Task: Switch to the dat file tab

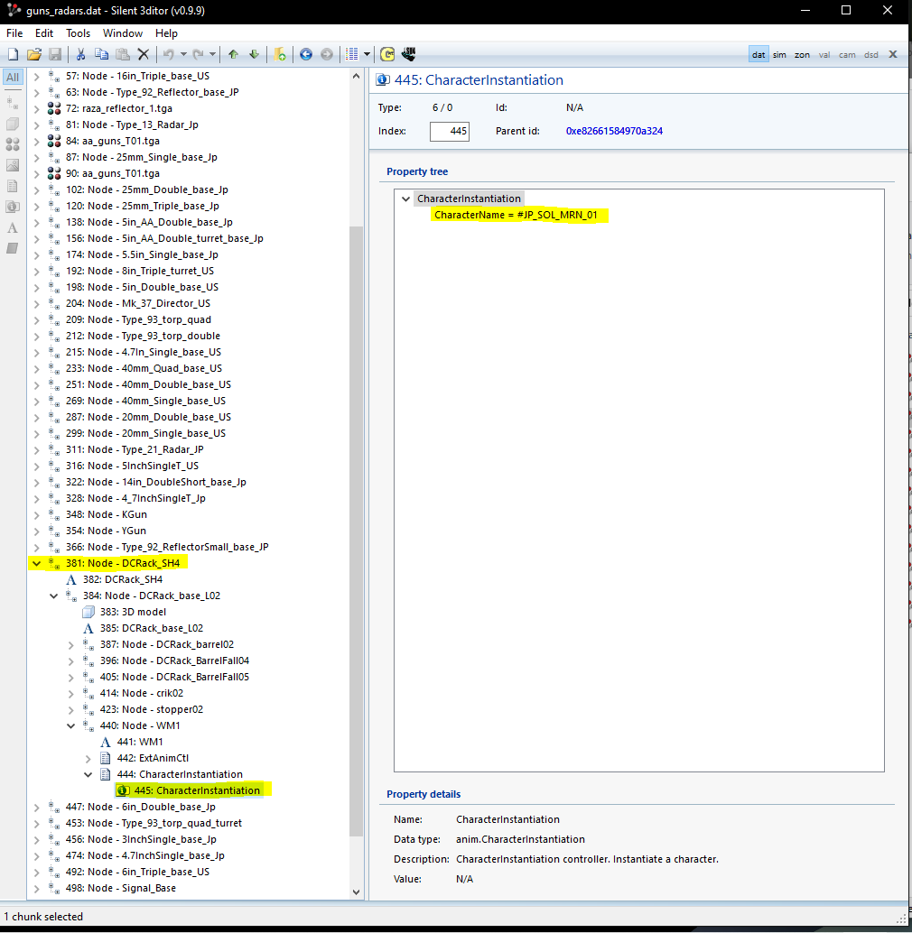Action: pos(758,55)
